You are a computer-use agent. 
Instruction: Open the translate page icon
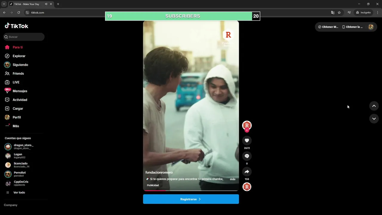333,13
